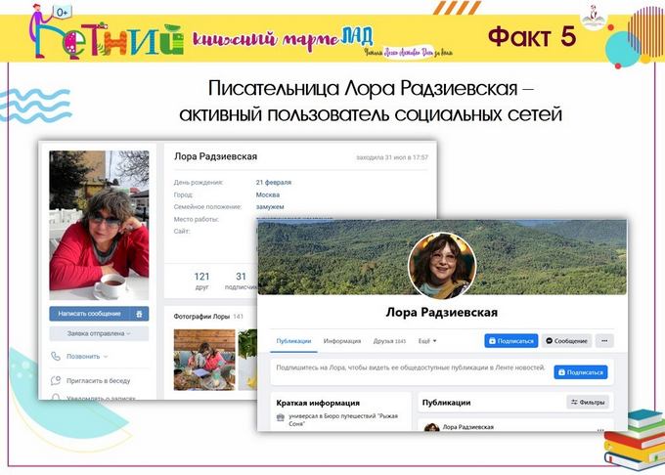Click post author name Лора Радзиевская
The height and width of the screenshot is (475, 665).
pos(468,427)
